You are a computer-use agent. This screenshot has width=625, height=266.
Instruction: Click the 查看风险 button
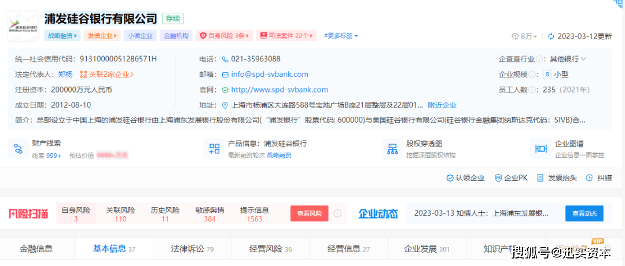click(x=309, y=213)
